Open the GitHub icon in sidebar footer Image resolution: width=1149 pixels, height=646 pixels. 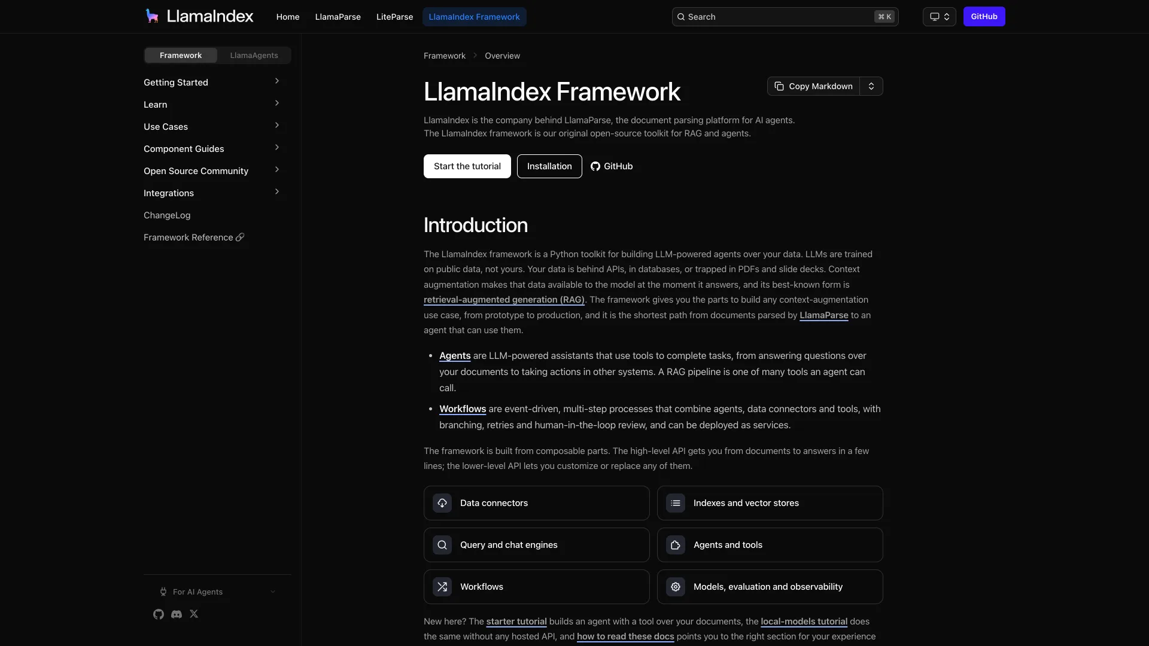[159, 614]
